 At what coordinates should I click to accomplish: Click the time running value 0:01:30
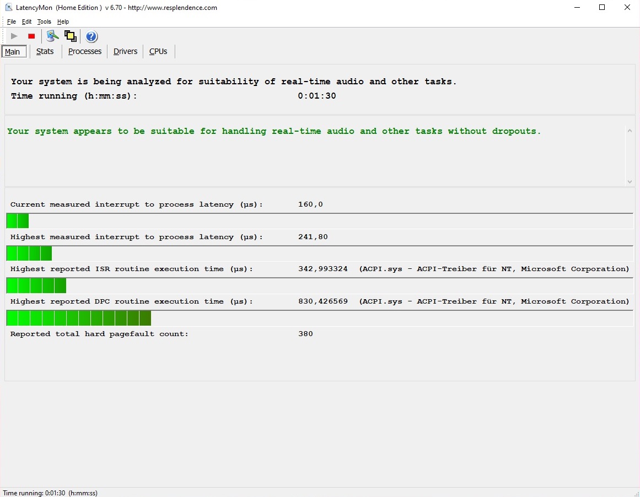(x=317, y=96)
